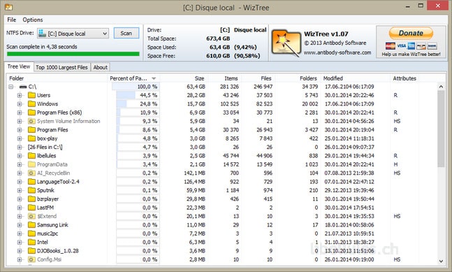Sort by Percent of Parent column header
The image size is (452, 272).
click(x=133, y=78)
